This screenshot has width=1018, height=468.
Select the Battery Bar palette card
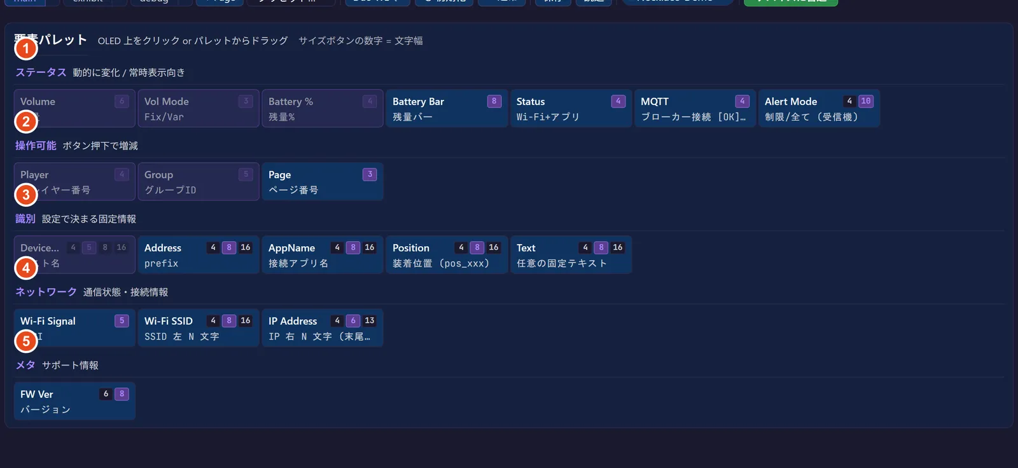point(447,108)
